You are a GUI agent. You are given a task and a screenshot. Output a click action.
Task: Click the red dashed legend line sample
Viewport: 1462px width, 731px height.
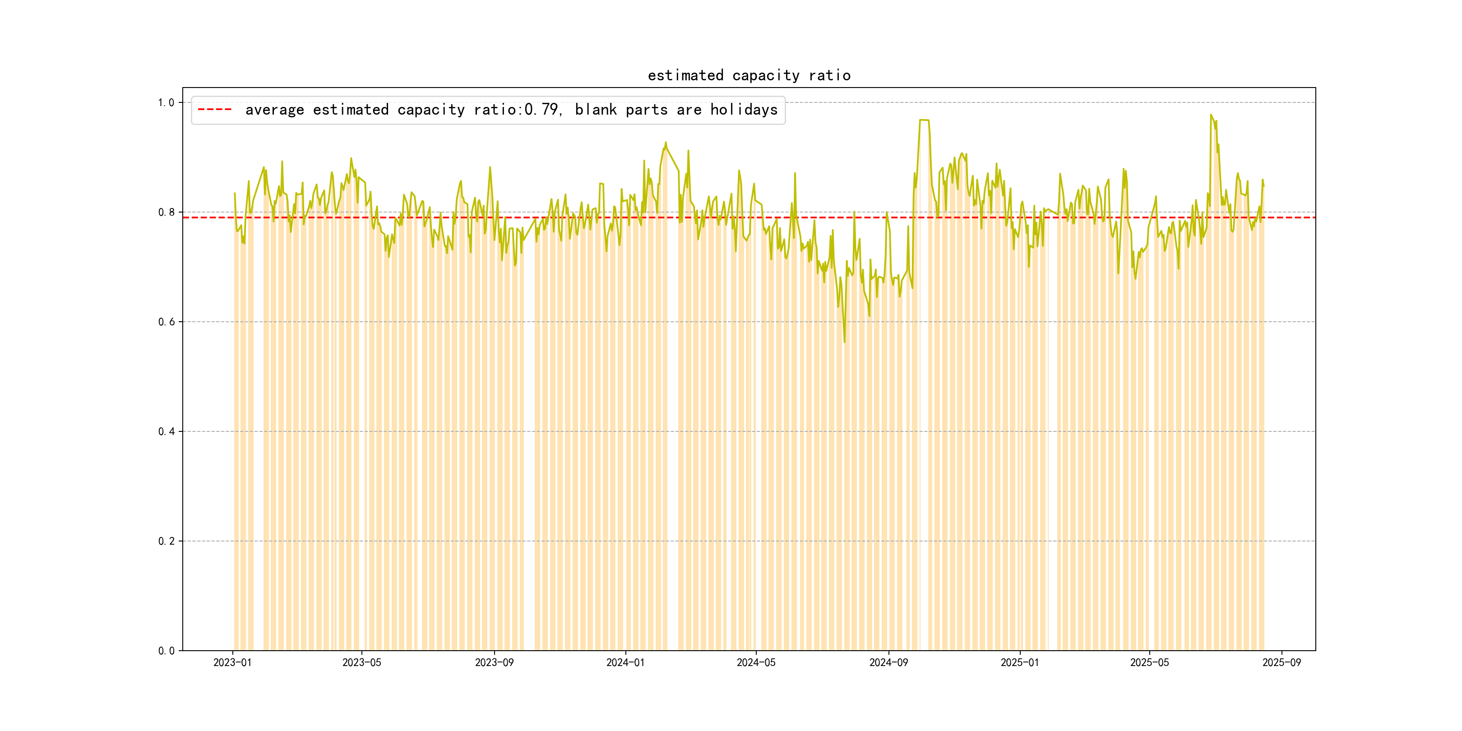(214, 110)
